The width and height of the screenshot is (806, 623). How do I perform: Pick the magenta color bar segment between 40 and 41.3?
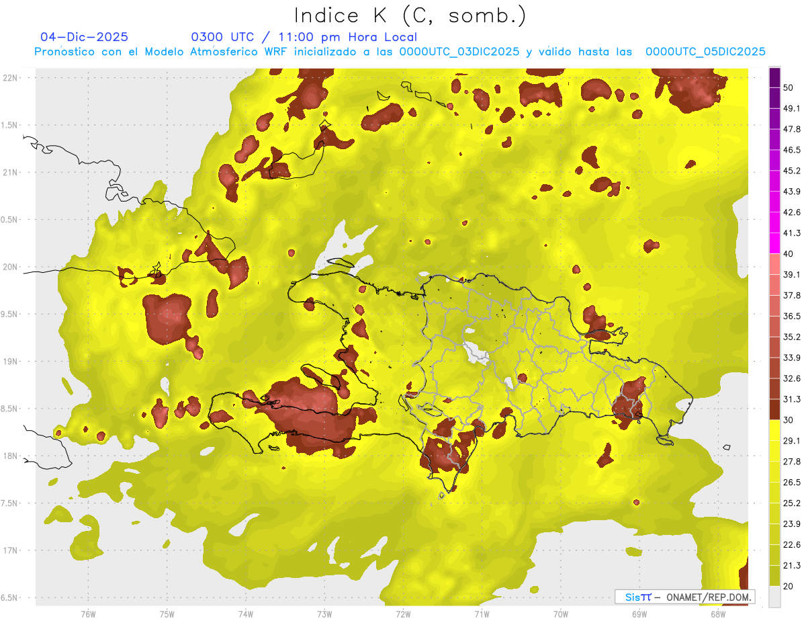click(x=774, y=243)
